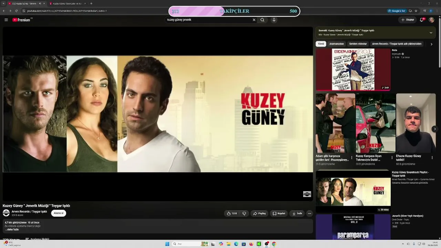Open the Paramparça video thumbnail
Screen dimensions: 441x248
pyautogui.click(x=353, y=227)
